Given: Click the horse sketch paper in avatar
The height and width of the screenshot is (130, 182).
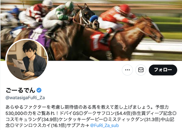Looking at the screenshot, I should pos(19,64).
